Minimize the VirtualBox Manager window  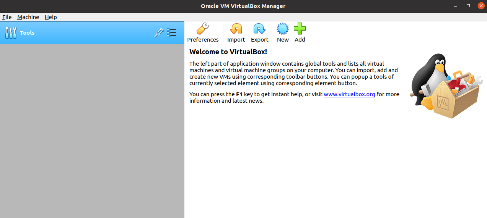click(x=455, y=6)
